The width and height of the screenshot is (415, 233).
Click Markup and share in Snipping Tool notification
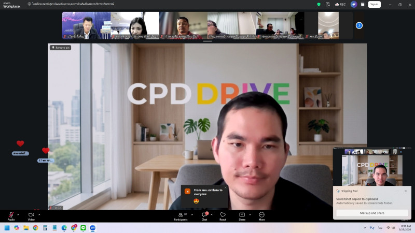click(371, 213)
